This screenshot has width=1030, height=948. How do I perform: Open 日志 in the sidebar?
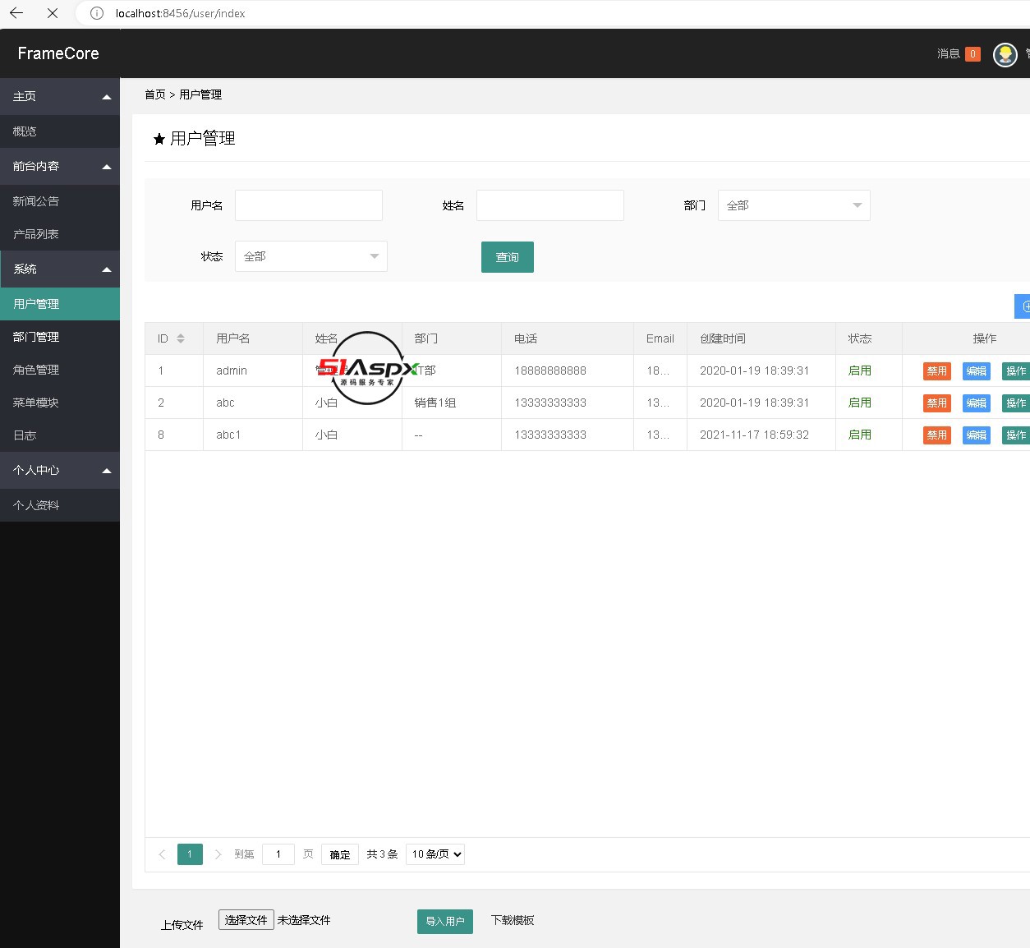click(x=60, y=435)
